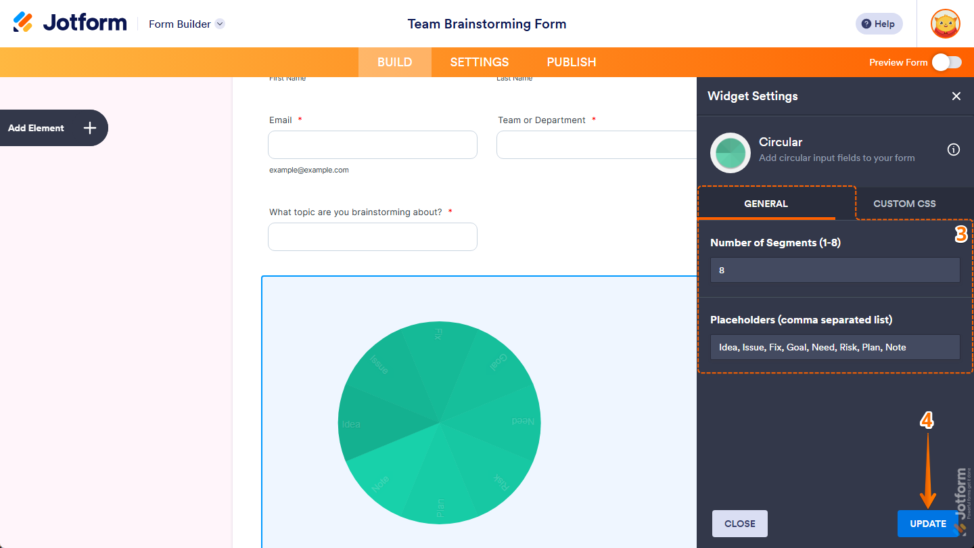Open the Help menu

879,24
